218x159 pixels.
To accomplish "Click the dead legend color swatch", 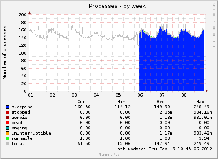I will [7, 123].
